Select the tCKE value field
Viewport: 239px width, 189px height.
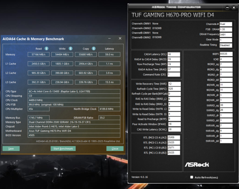[x=226, y=59]
